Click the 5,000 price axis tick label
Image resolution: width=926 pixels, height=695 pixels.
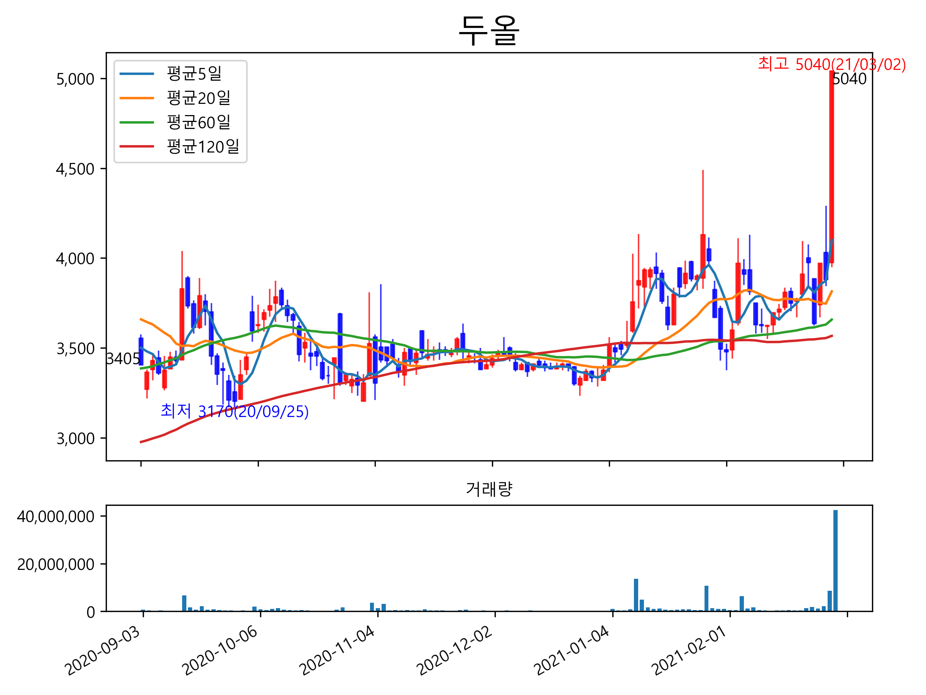point(75,79)
